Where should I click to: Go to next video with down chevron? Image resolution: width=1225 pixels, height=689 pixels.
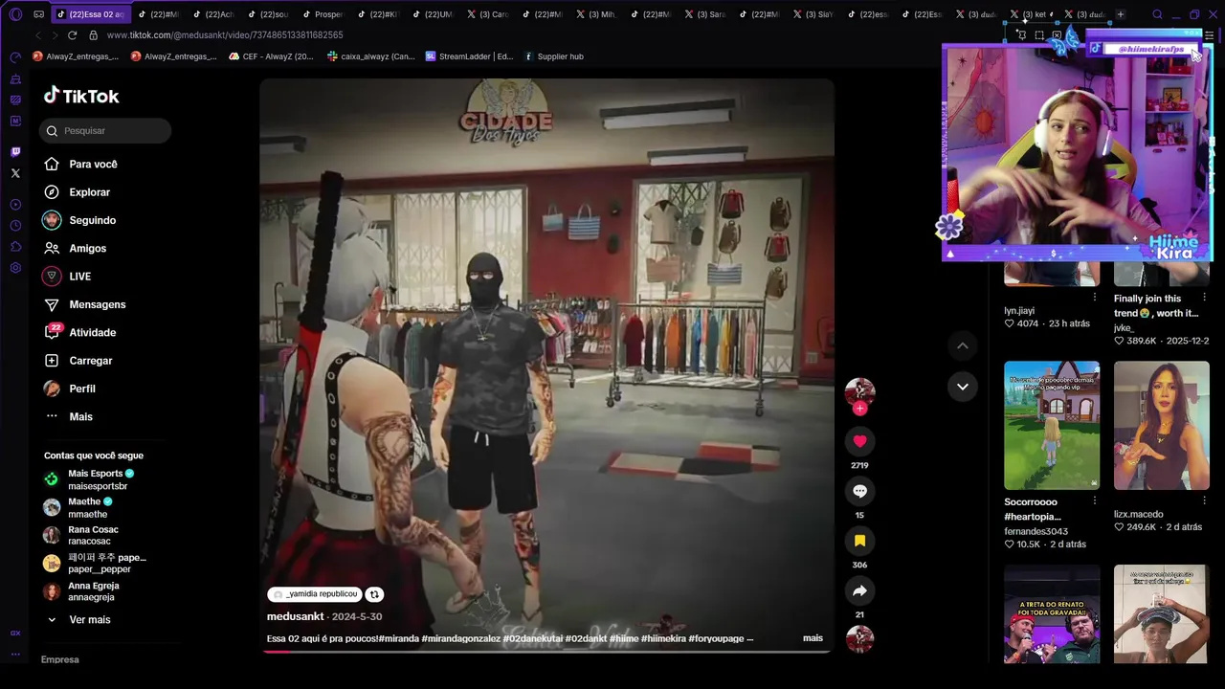click(x=963, y=387)
